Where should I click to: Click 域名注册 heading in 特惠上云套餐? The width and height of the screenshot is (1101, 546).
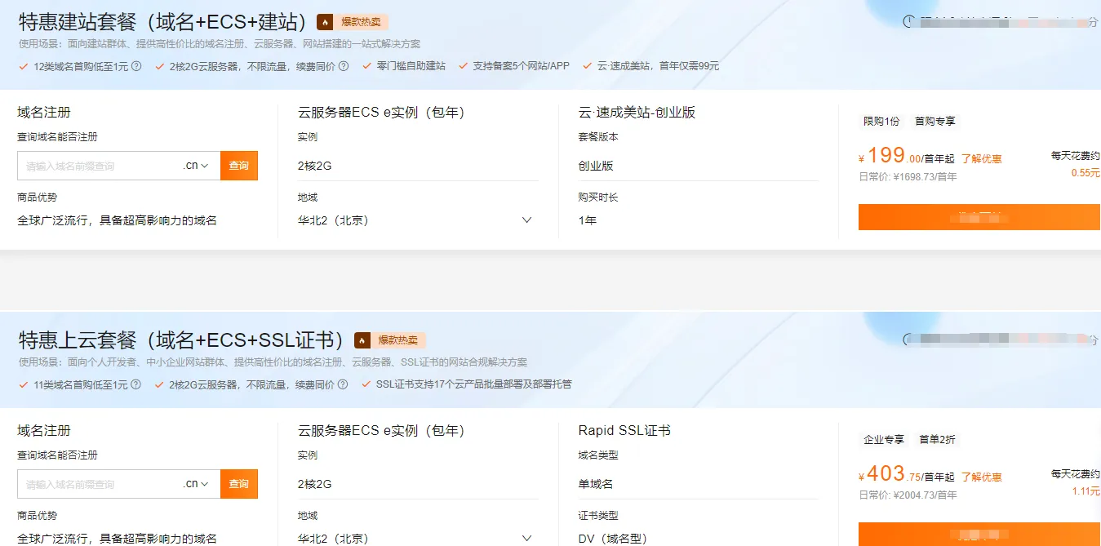click(x=44, y=430)
